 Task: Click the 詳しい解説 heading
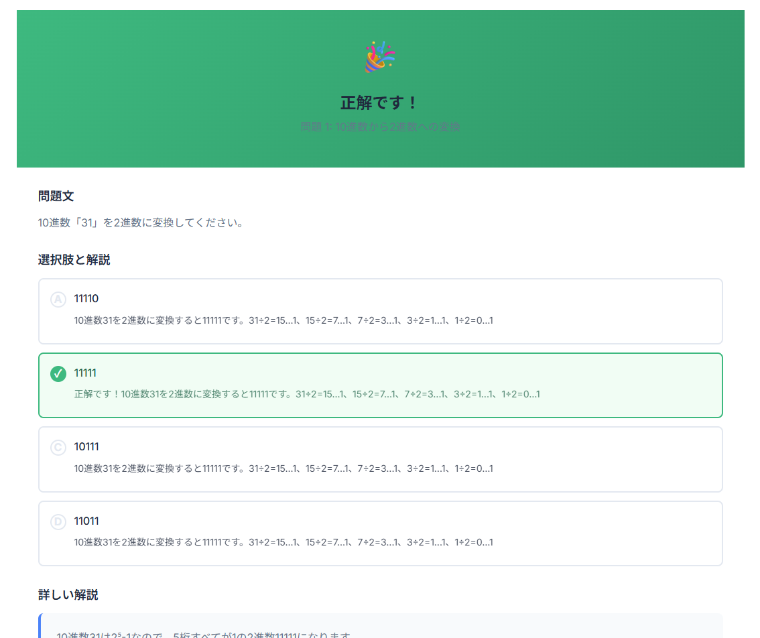click(68, 595)
